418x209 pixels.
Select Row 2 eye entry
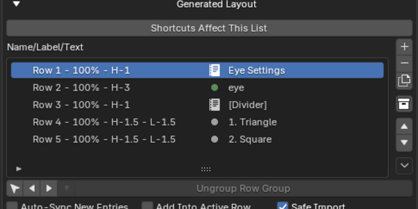pyautogui.click(x=197, y=88)
